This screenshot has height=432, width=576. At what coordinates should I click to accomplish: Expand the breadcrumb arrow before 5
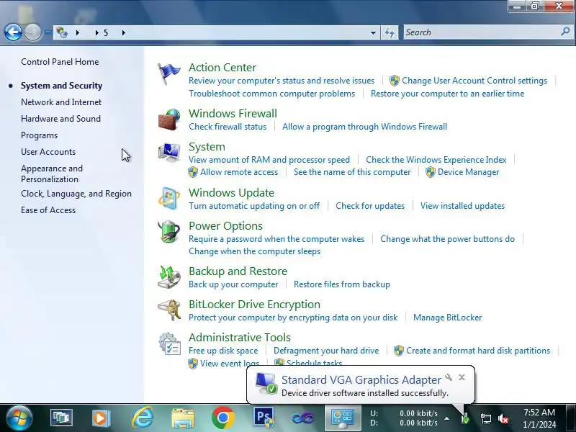point(97,32)
